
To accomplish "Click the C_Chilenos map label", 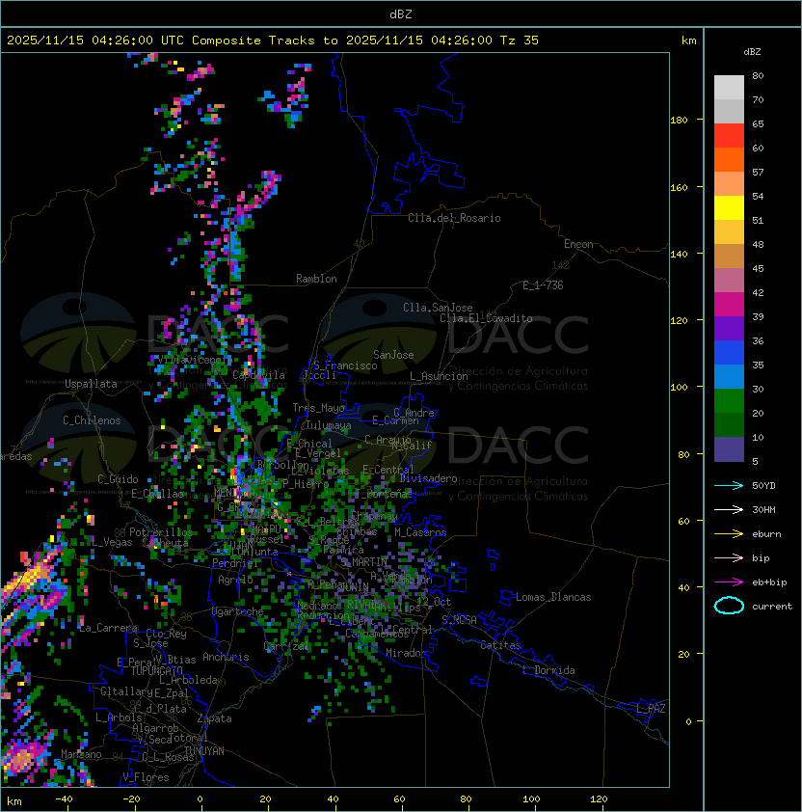I will (92, 420).
